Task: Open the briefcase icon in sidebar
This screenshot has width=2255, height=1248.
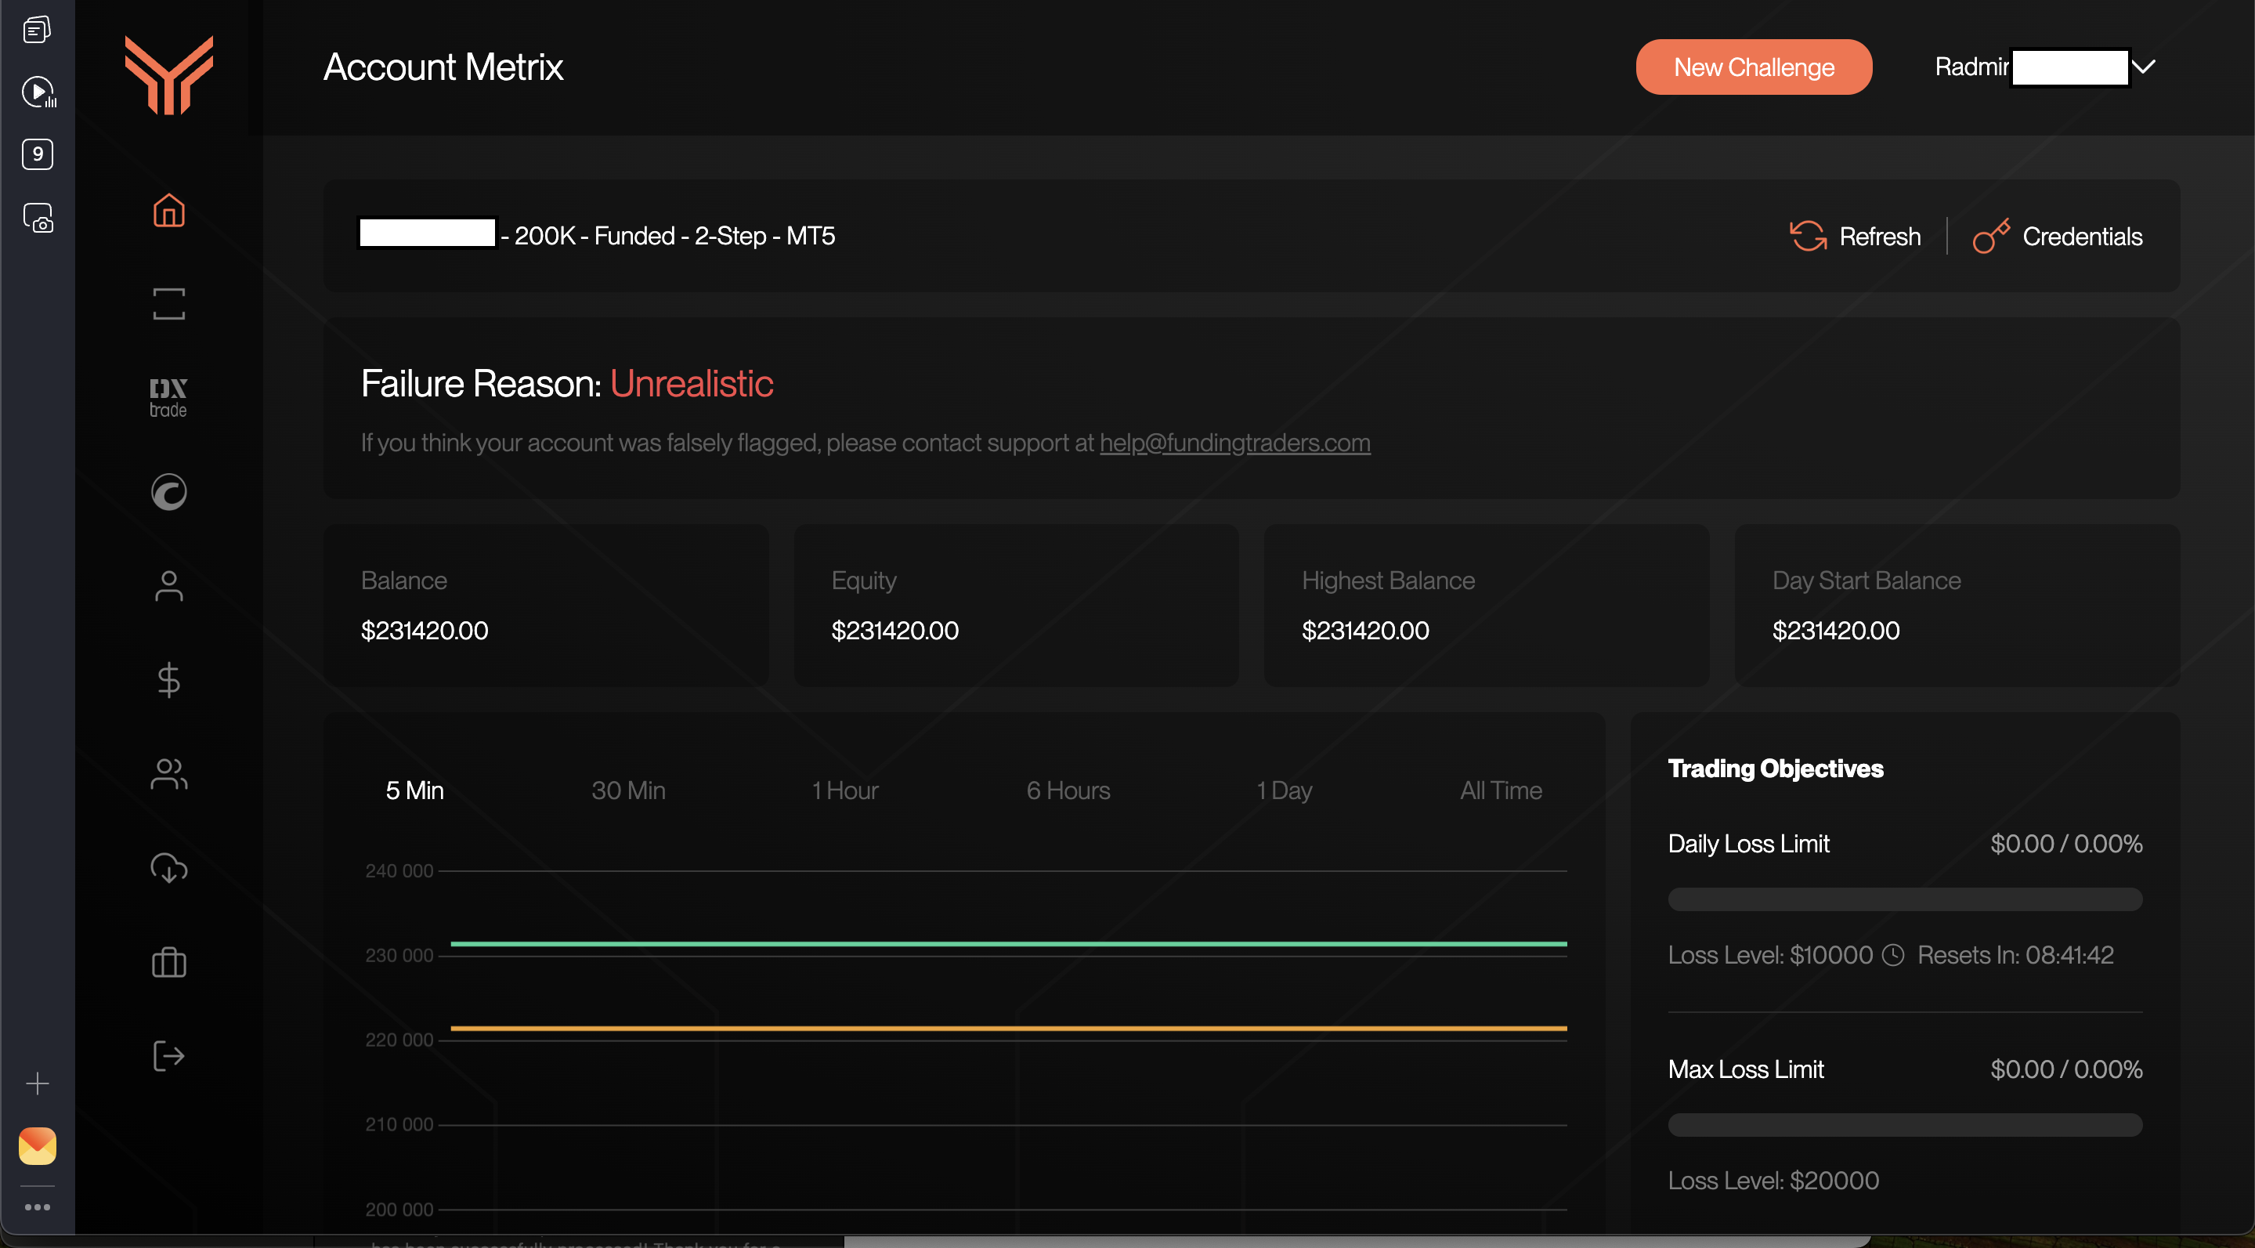Action: 169,963
